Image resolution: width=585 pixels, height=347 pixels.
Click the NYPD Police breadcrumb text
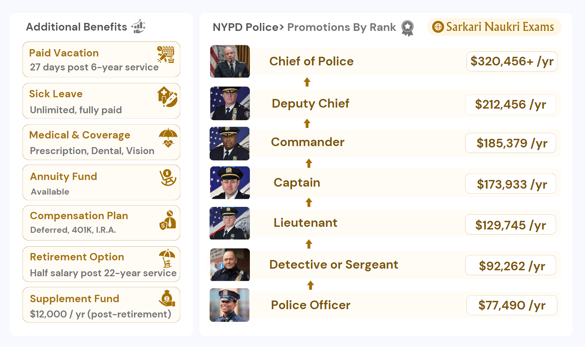pos(245,27)
